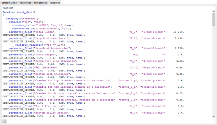Click the "corner_1_z" identifier string

(128, 87)
